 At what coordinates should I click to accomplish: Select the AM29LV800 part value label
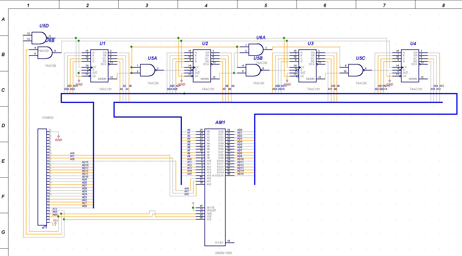[223, 253]
